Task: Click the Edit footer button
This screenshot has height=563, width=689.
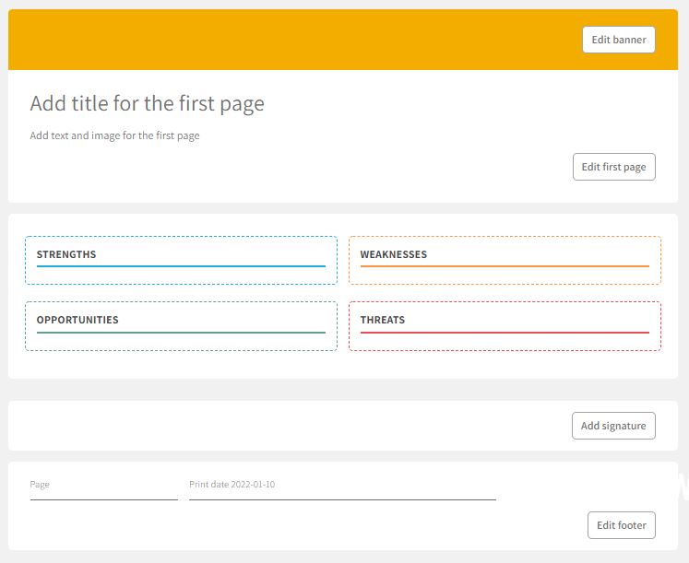Action: (x=621, y=525)
